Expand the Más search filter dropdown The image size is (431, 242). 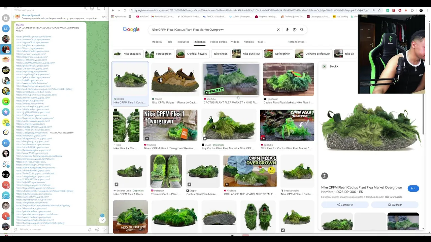[262, 42]
